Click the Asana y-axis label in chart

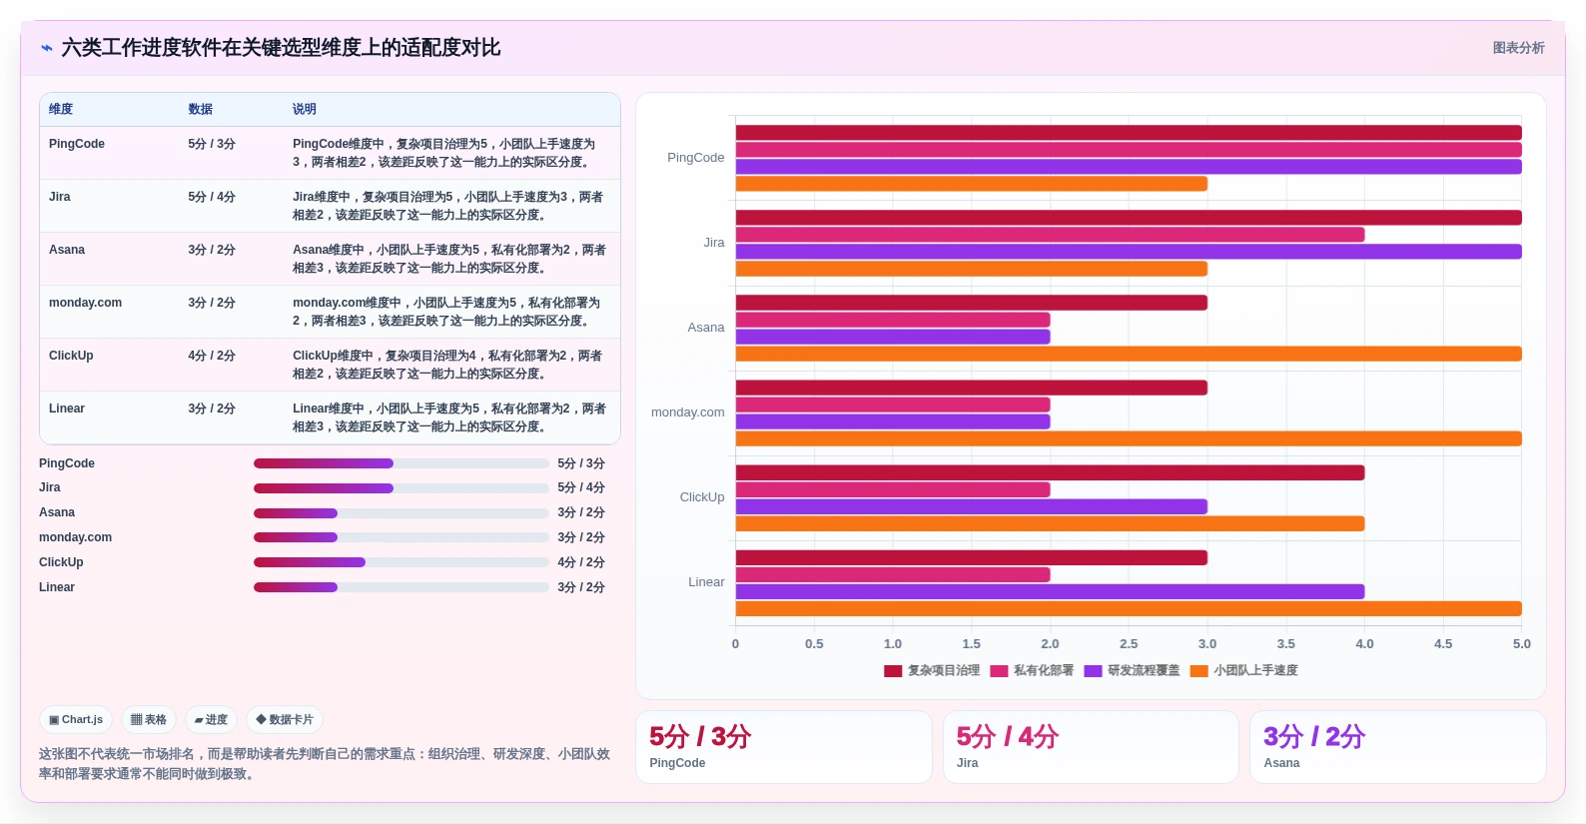click(x=706, y=328)
